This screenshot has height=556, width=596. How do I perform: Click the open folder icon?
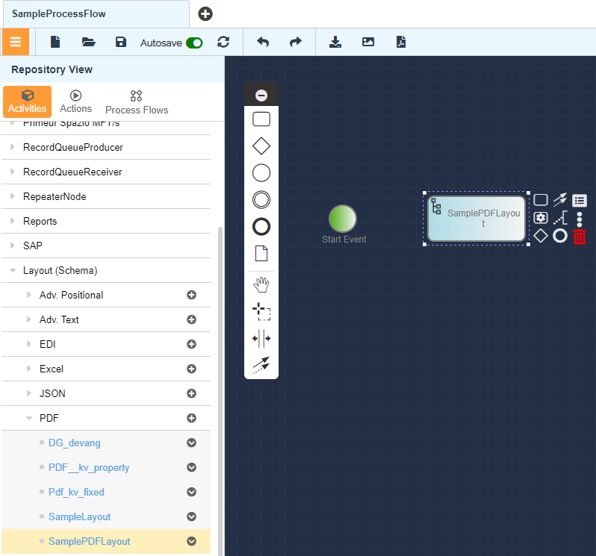pyautogui.click(x=89, y=42)
